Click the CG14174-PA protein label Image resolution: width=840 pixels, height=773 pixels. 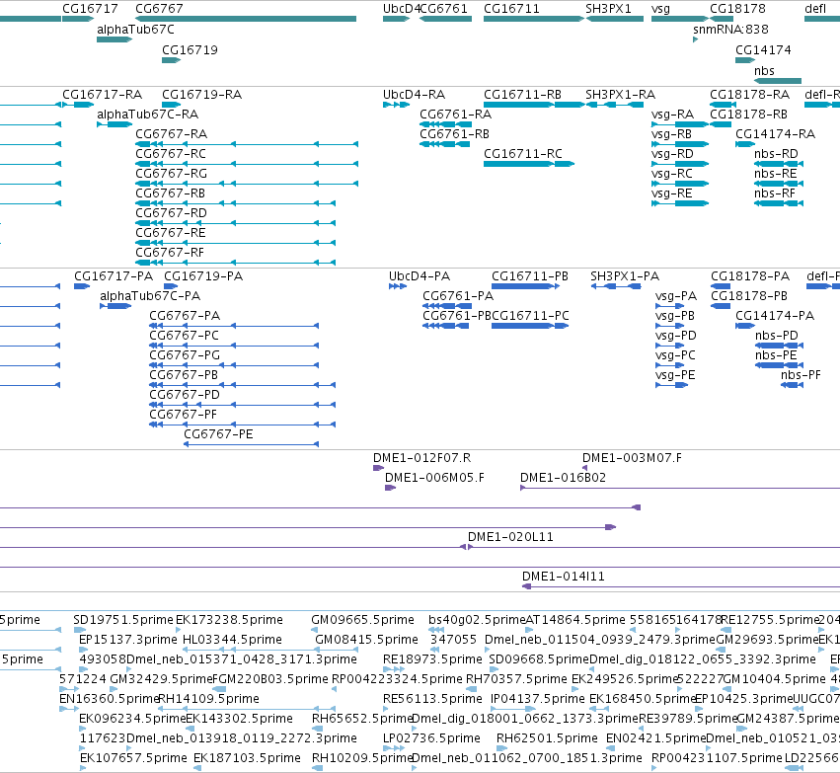(x=775, y=316)
